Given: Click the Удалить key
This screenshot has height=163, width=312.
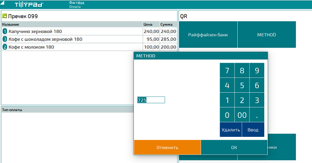Looking at the screenshot, I should pyautogui.click(x=231, y=130).
